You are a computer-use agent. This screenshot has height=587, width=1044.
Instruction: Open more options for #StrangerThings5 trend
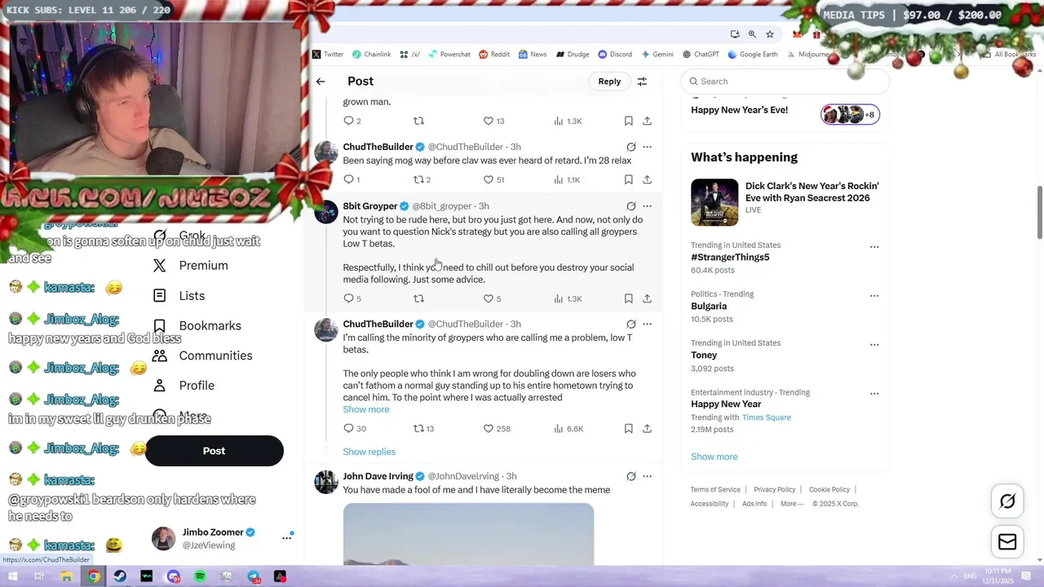874,246
